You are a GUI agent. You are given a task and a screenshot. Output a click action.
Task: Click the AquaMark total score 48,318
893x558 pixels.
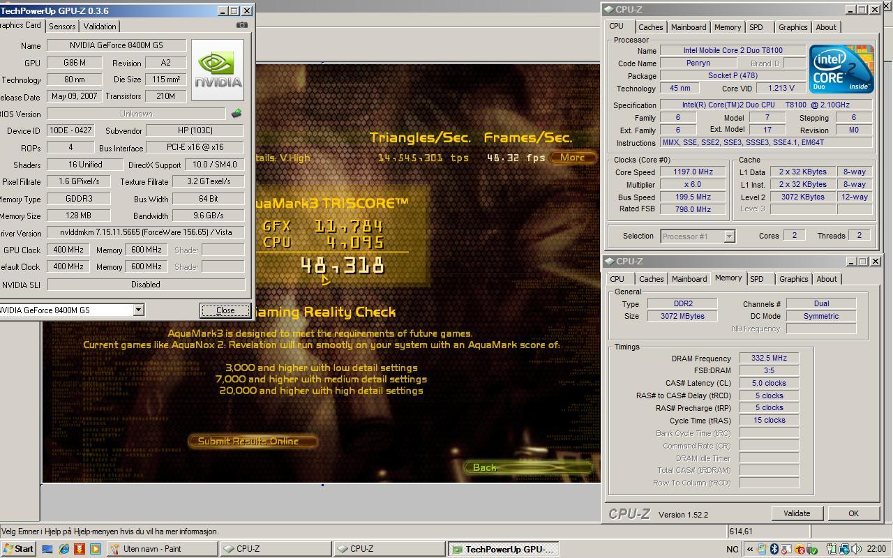click(x=342, y=264)
